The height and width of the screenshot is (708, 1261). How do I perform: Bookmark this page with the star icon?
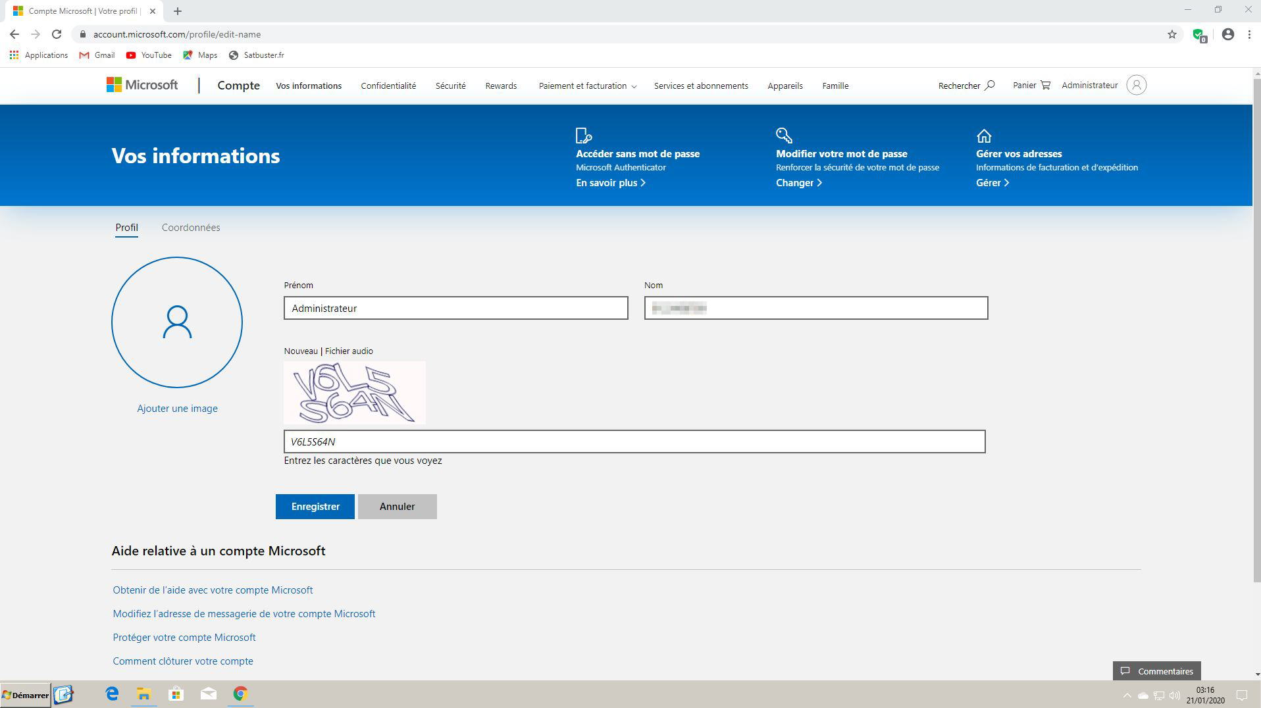pyautogui.click(x=1171, y=34)
